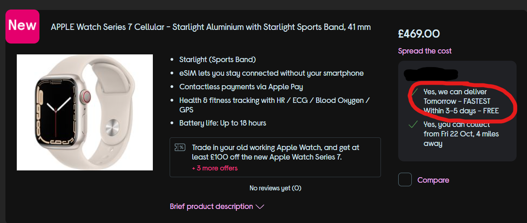
Task: Tick the Compare checkbox
Action: click(405, 180)
